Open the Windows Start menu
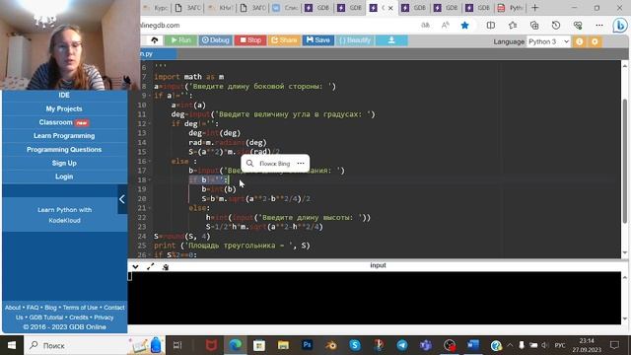 coord(12,345)
